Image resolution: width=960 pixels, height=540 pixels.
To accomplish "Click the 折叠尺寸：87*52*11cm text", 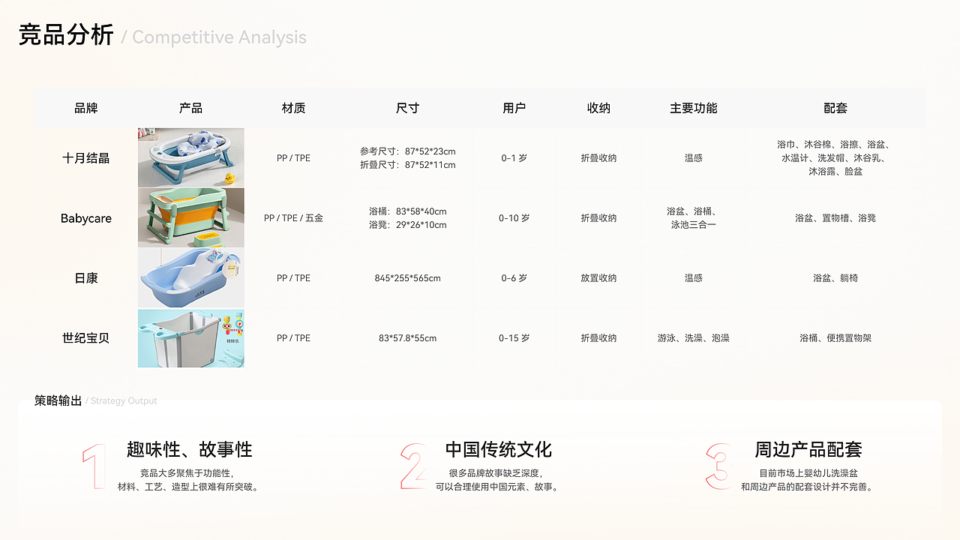I will pyautogui.click(x=407, y=165).
